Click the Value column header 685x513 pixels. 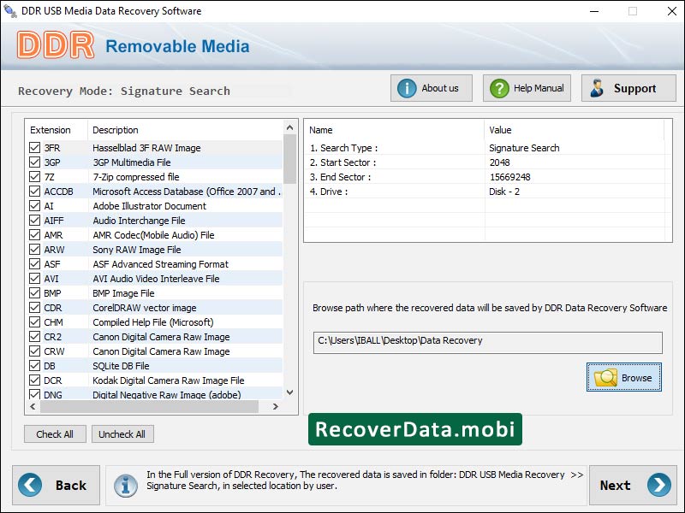tap(574, 130)
